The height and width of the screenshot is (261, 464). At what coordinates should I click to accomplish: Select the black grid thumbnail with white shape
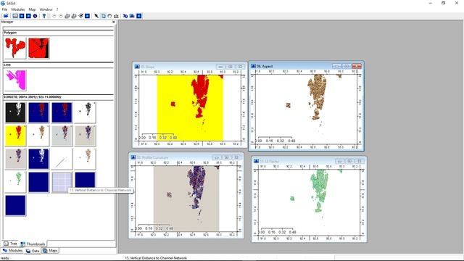click(x=15, y=112)
